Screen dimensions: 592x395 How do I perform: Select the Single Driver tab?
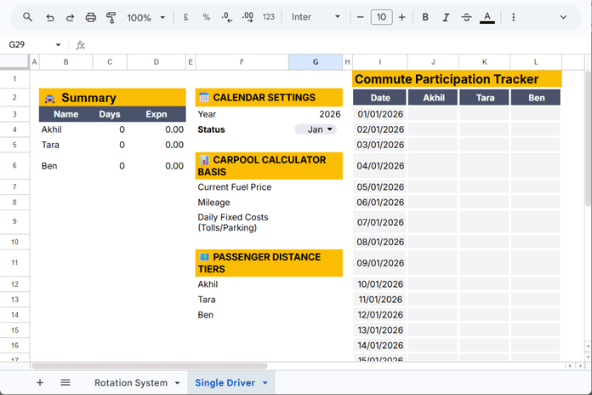(x=225, y=383)
